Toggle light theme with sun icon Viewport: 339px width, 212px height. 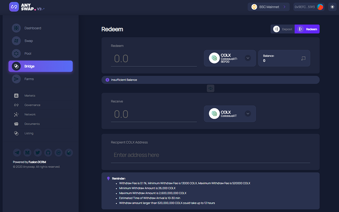(x=332, y=7)
